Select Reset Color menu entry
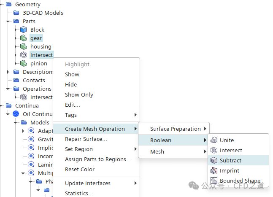This screenshot has height=197, width=273. point(80,169)
